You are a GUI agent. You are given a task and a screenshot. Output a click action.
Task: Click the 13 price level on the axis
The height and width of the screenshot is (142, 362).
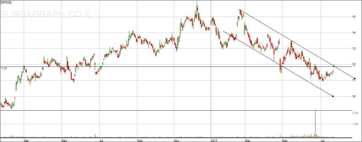pos(354,49)
